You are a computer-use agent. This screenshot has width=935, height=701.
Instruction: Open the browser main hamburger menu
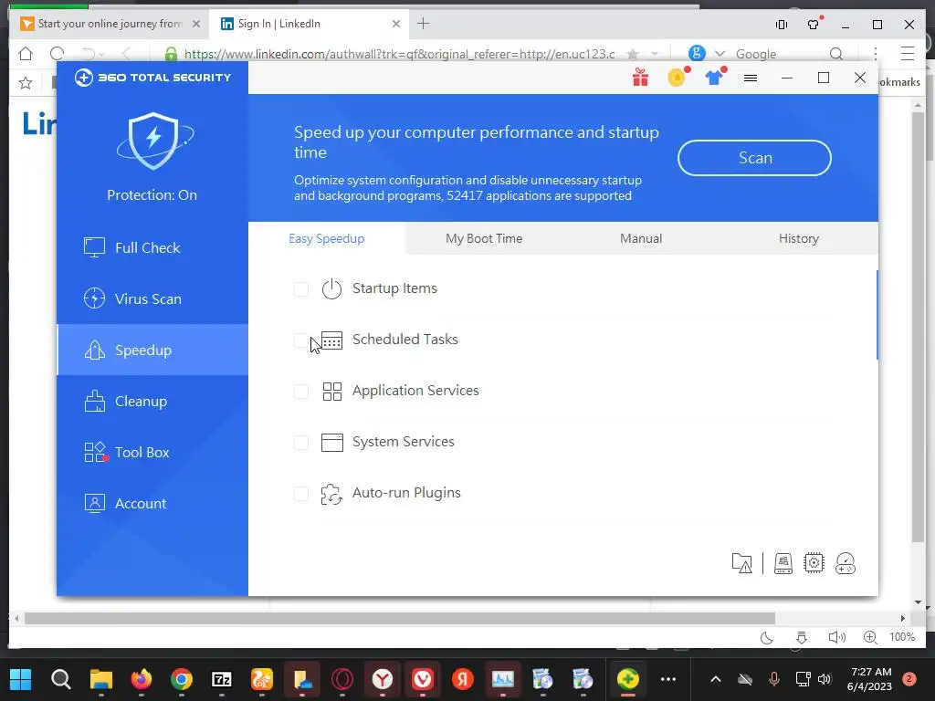(x=907, y=54)
